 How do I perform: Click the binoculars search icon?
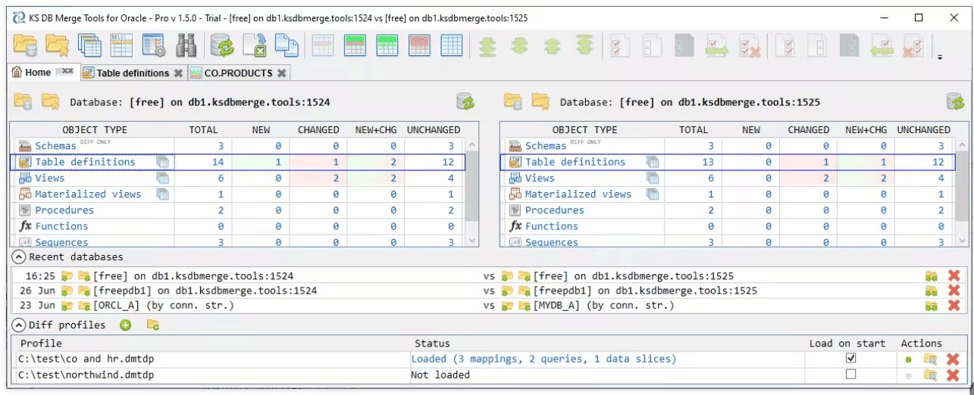click(186, 46)
